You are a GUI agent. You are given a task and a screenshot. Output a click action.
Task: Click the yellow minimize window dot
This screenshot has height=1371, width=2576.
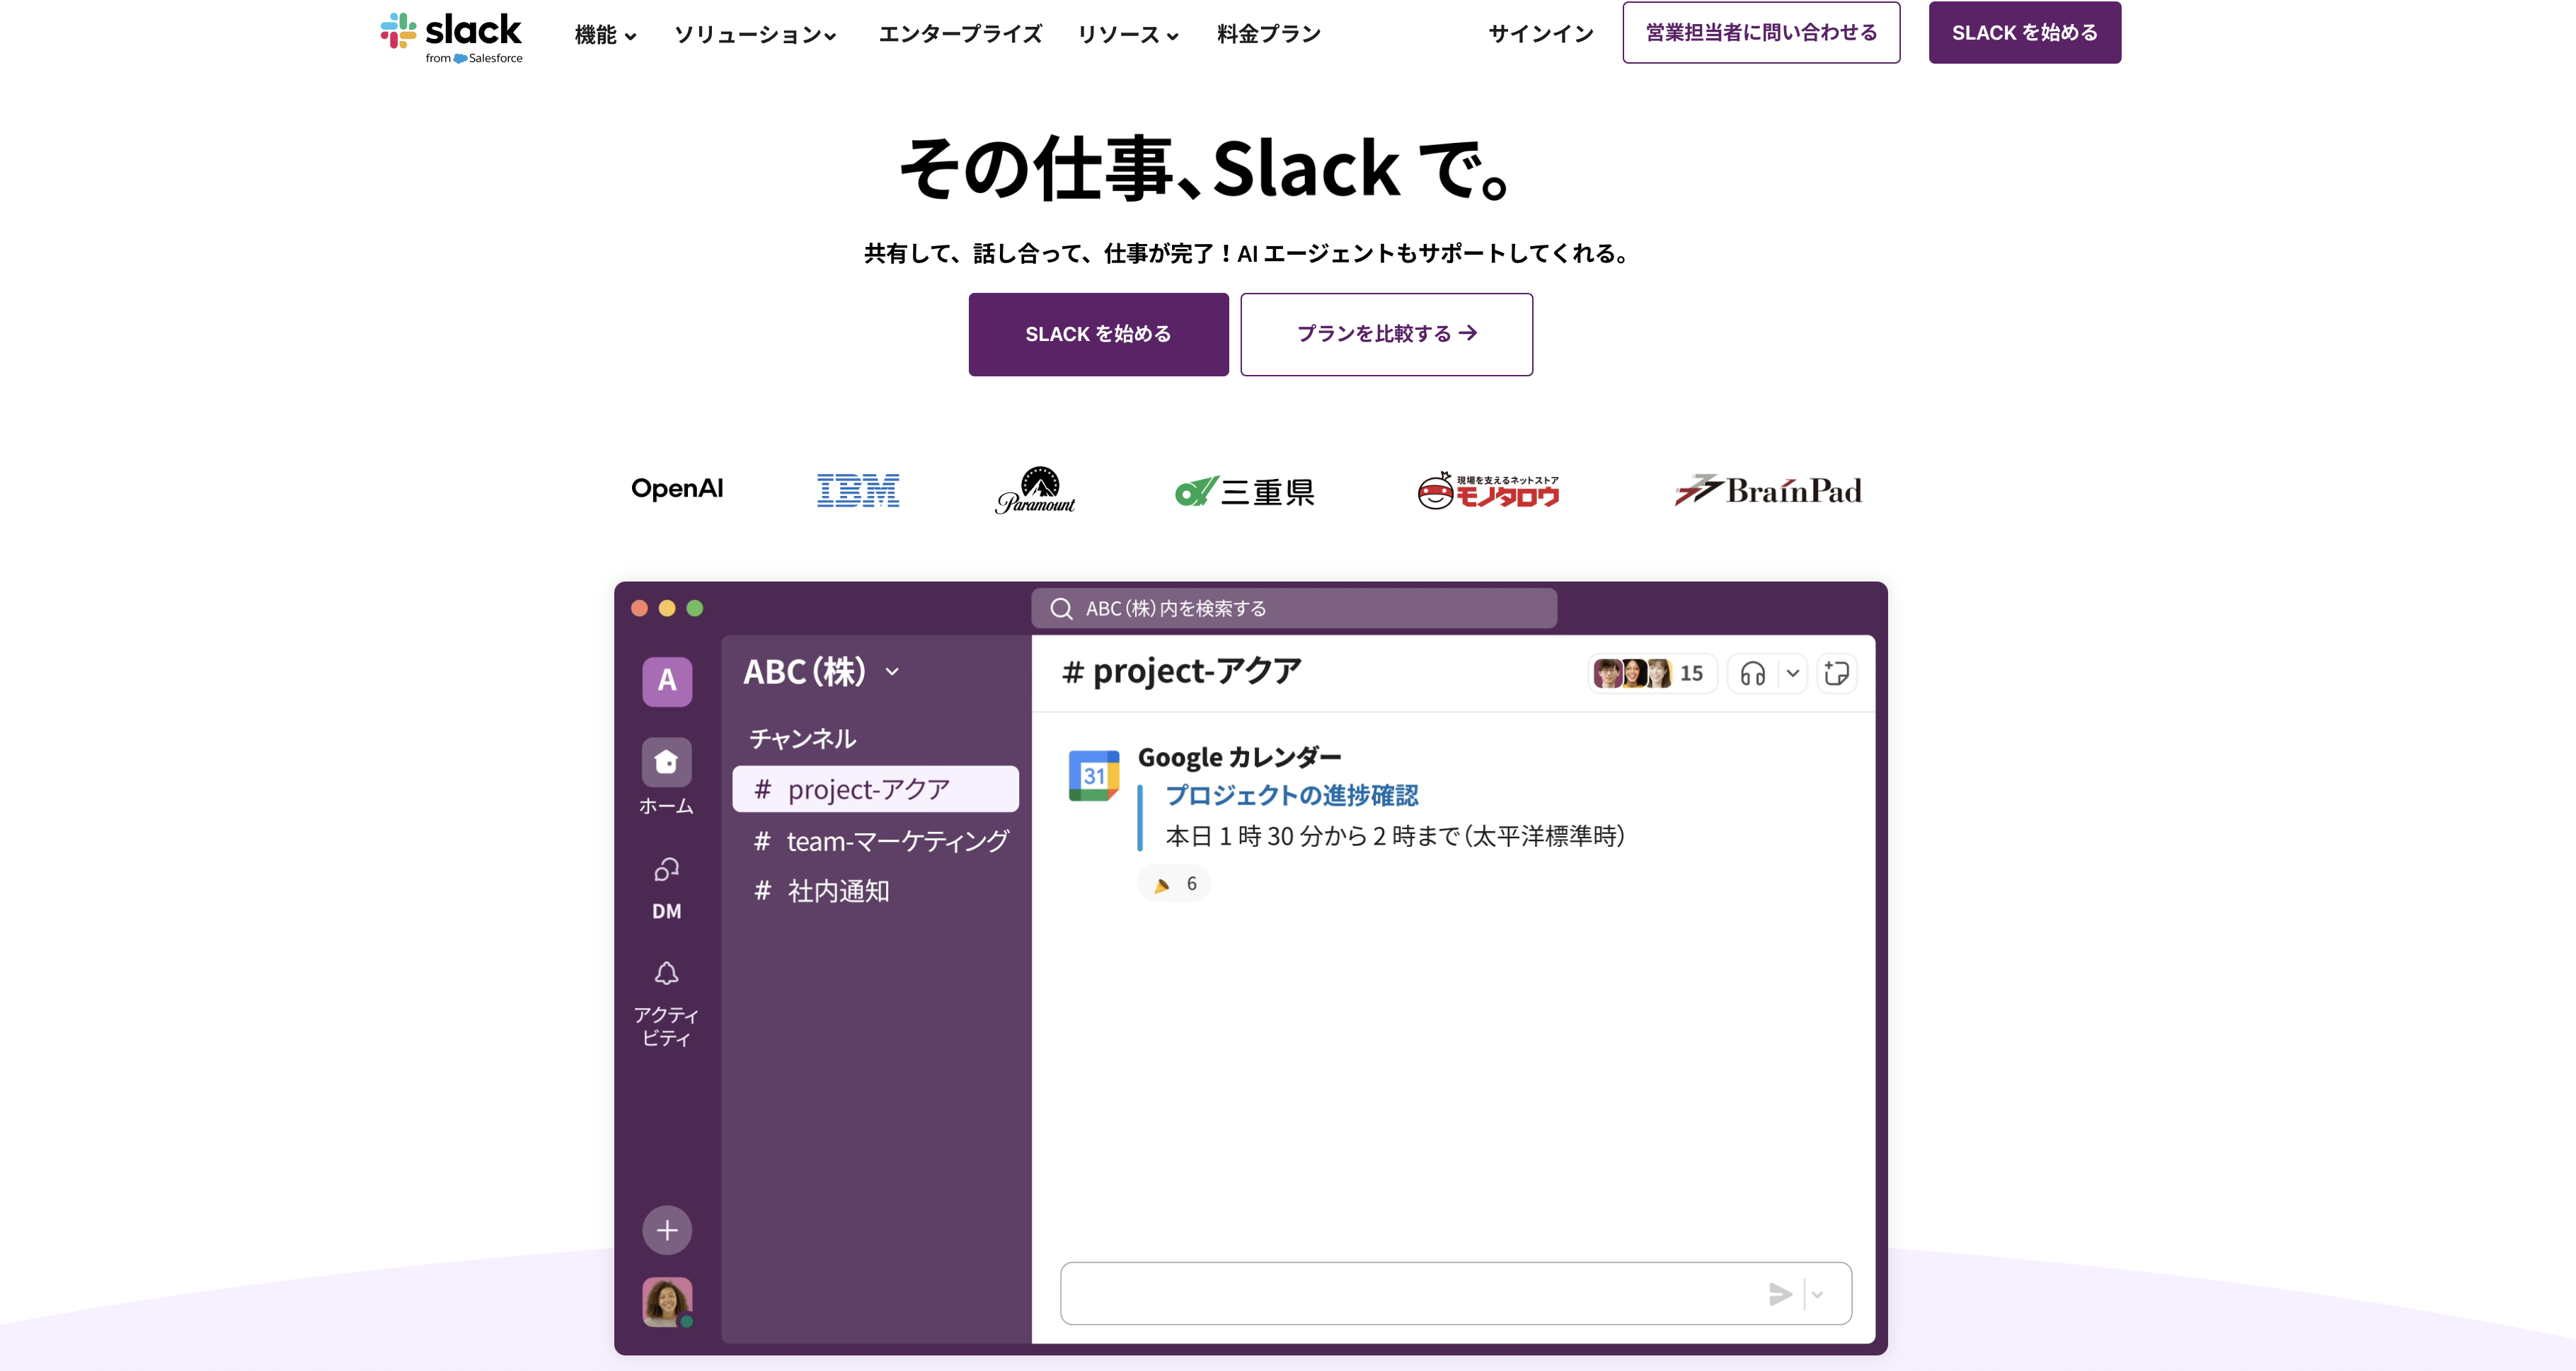coord(667,608)
